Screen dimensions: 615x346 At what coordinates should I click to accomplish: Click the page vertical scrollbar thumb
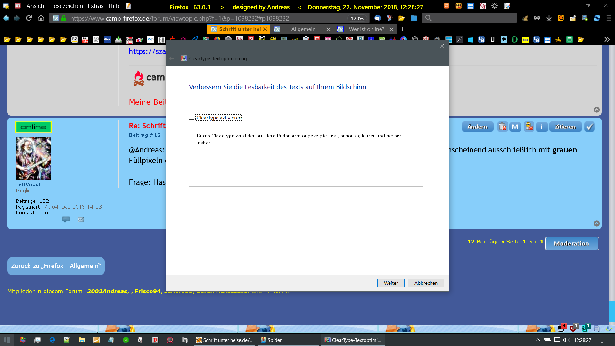coord(612,311)
